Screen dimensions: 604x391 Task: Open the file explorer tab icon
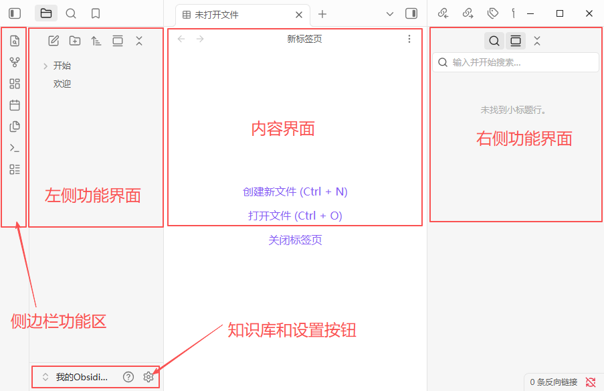[46, 13]
